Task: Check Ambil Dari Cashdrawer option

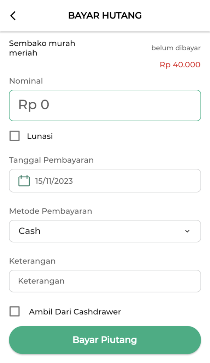Action: (x=14, y=312)
